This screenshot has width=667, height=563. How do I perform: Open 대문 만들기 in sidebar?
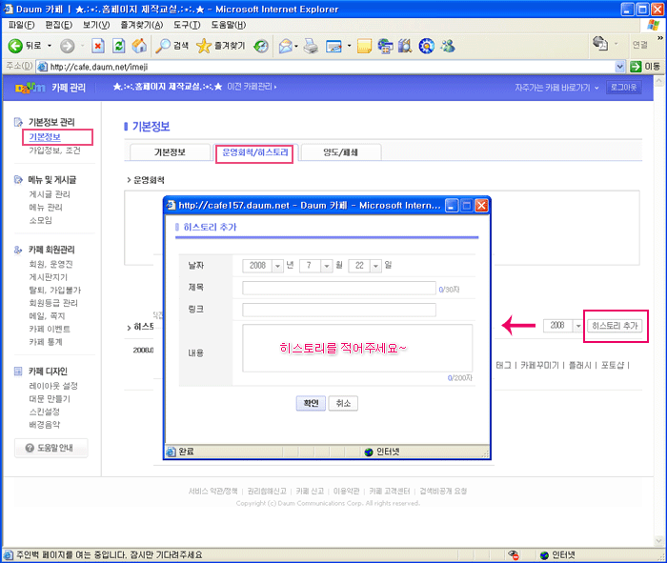[50, 399]
